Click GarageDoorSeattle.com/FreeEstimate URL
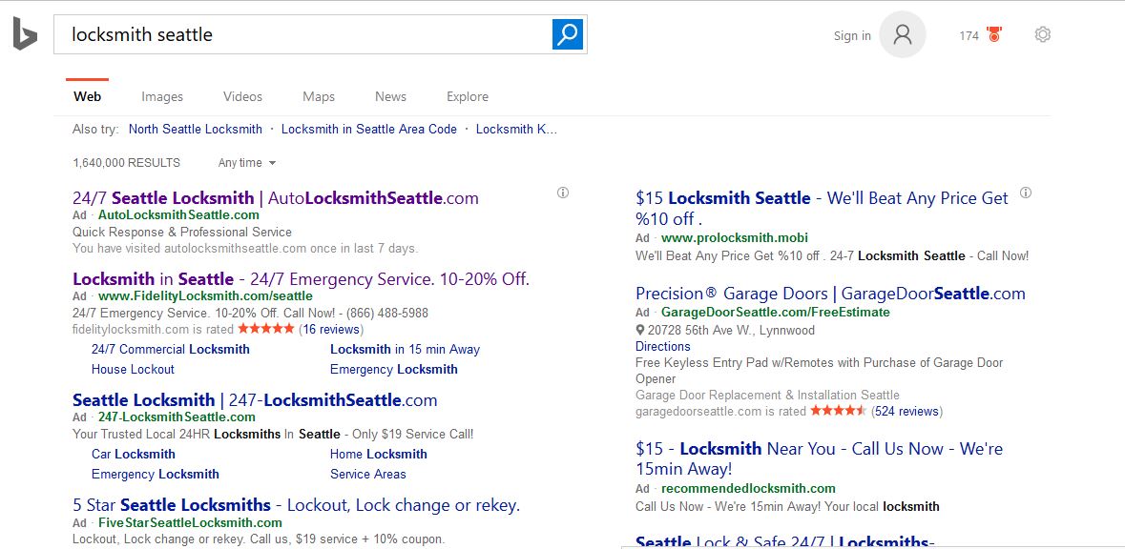1125x549 pixels. [776, 313]
